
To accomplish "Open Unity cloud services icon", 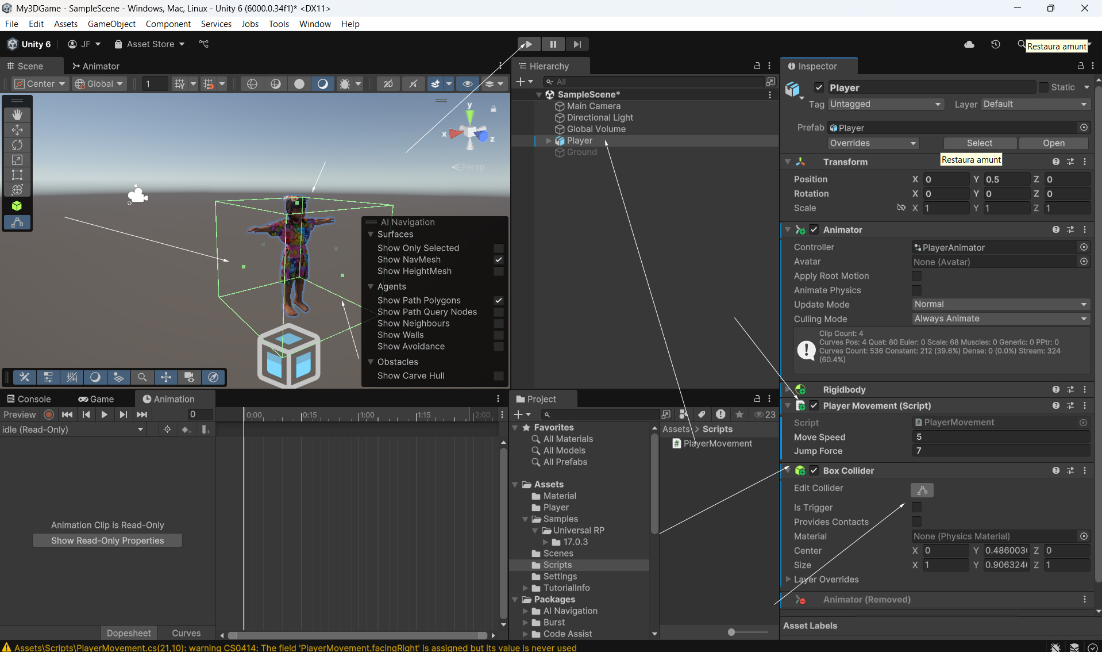I will click(x=969, y=44).
